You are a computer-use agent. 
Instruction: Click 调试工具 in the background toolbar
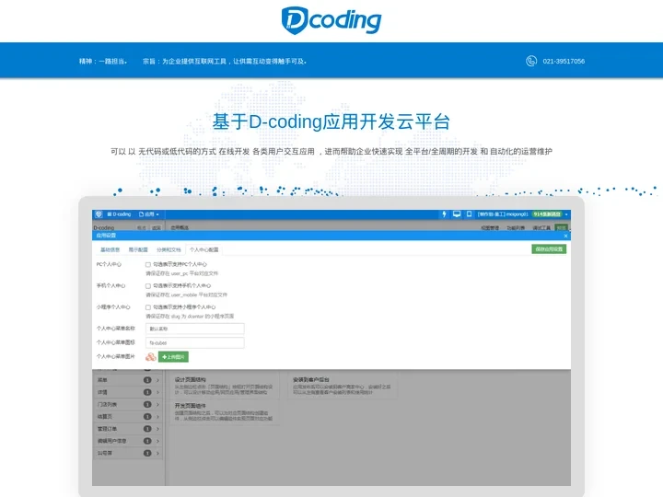pos(541,228)
